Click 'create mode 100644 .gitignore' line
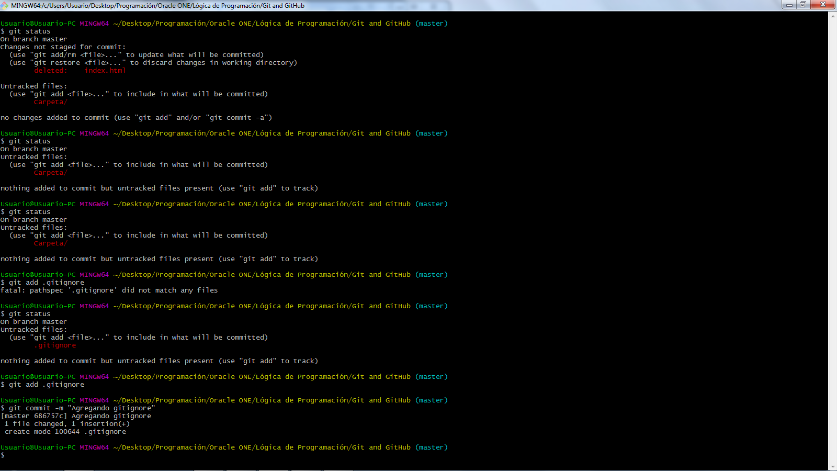The image size is (837, 471). [65, 432]
